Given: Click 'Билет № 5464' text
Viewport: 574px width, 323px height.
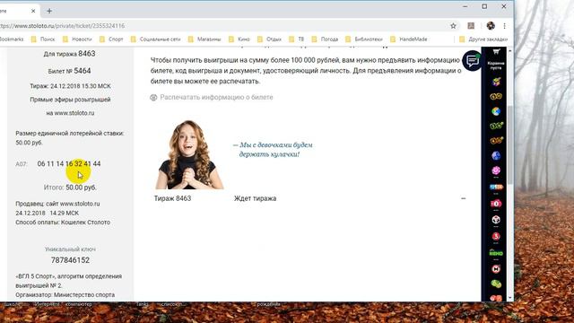Looking at the screenshot, I should (x=70, y=71).
